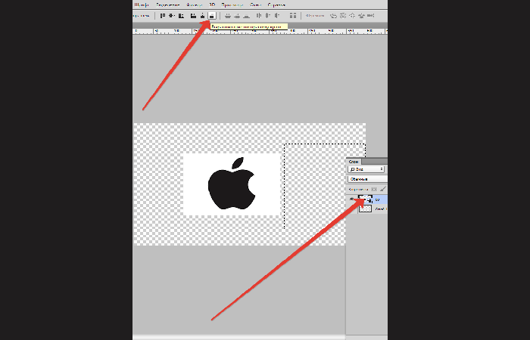Open the Просмотр menu
Image resolution: width=530 pixels, height=340 pixels.
coord(232,5)
